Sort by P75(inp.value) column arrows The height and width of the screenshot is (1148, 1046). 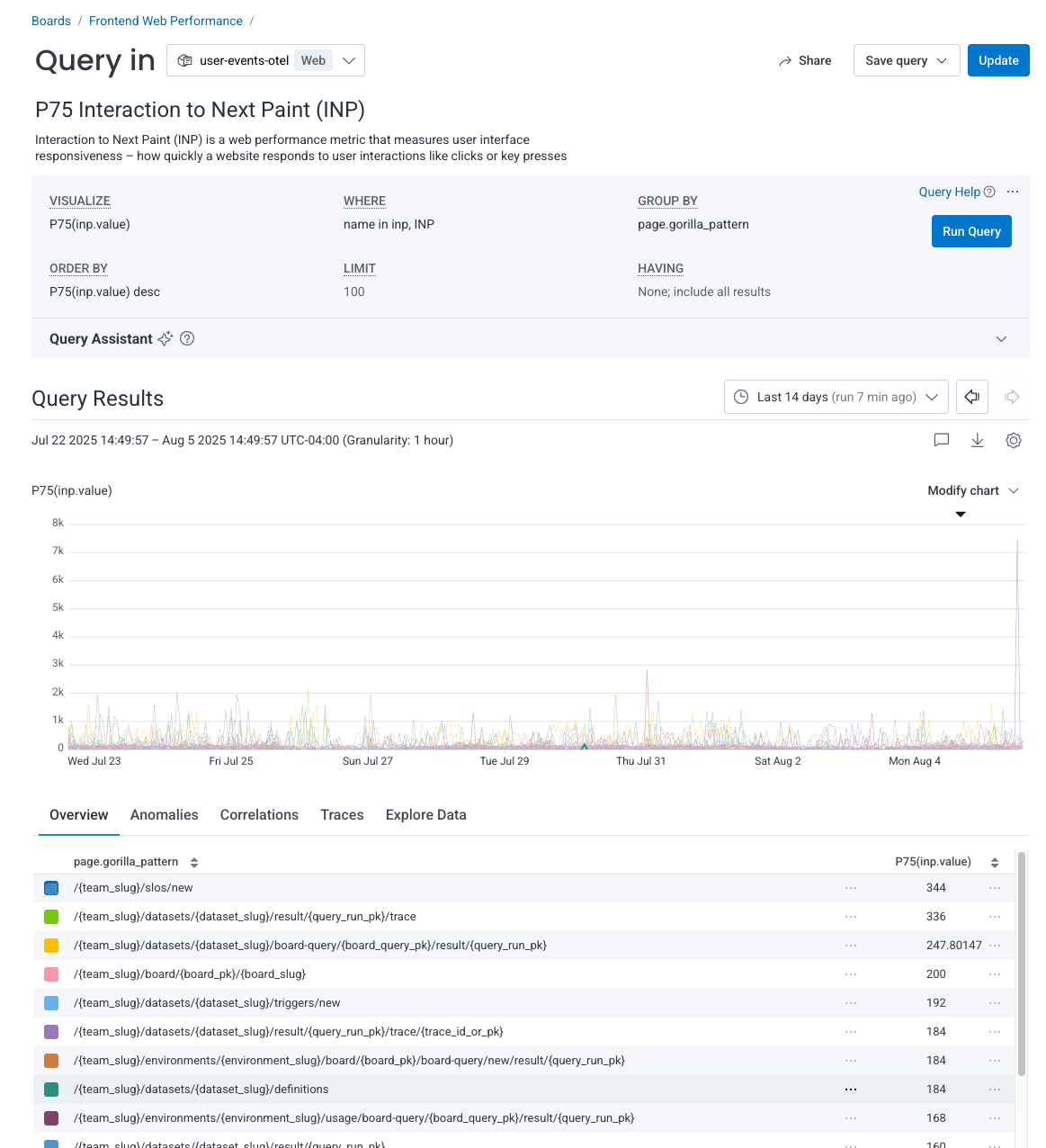(x=995, y=862)
